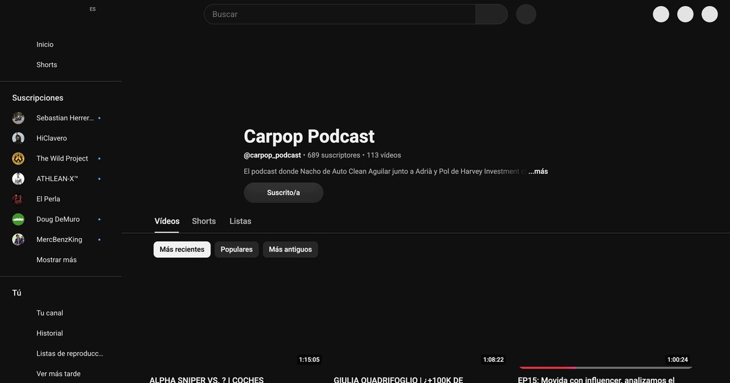
Task: Click the 113 vídeos text
Action: tap(384, 155)
